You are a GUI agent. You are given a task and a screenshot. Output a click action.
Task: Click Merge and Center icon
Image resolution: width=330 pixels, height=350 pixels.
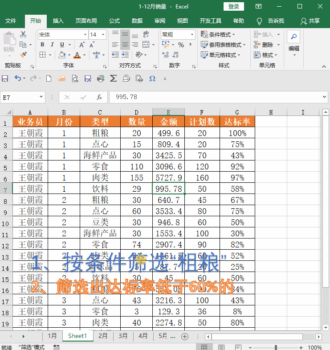click(x=146, y=45)
